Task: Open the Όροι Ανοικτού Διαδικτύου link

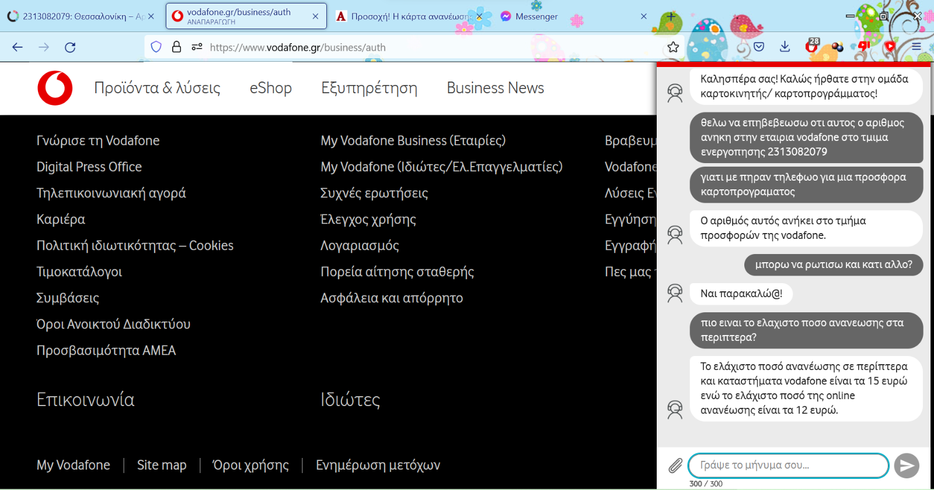Action: click(x=113, y=324)
